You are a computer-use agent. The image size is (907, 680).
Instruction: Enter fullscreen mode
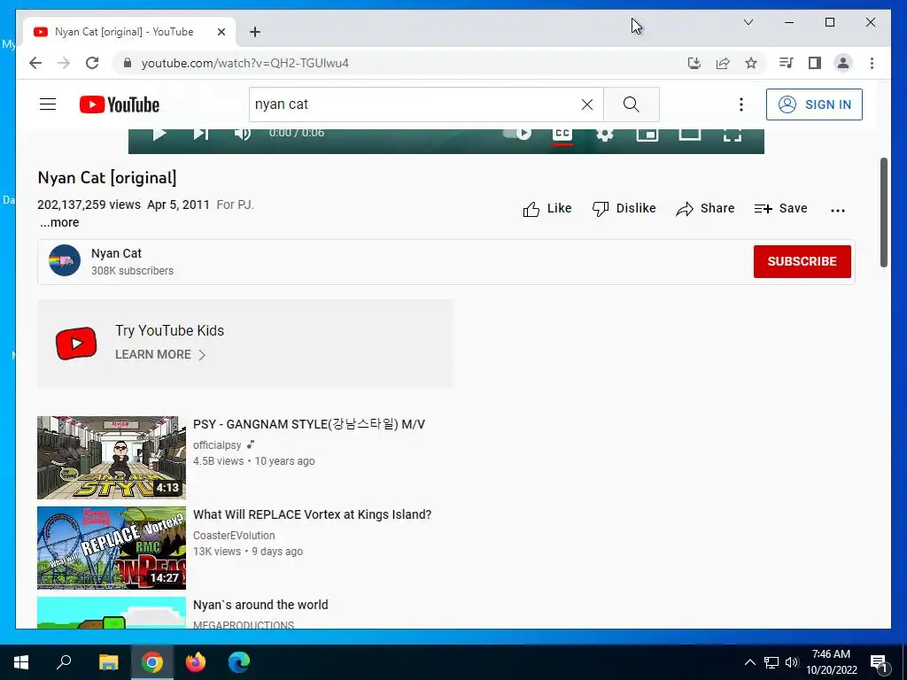tap(733, 135)
